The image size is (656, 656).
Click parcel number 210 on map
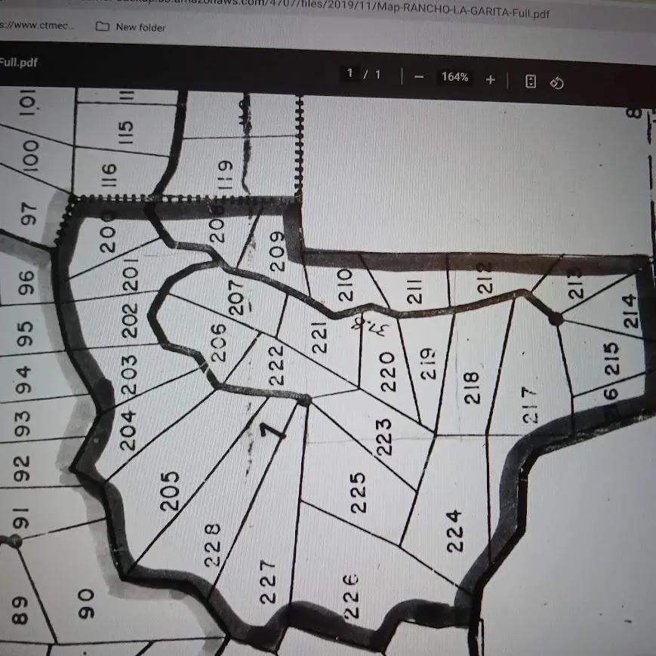[346, 285]
